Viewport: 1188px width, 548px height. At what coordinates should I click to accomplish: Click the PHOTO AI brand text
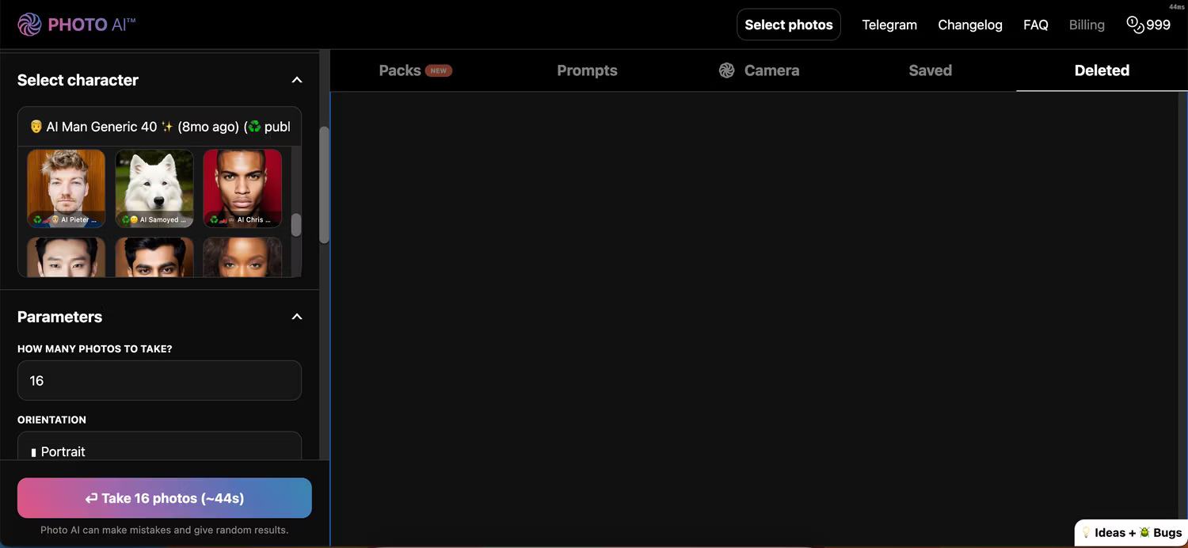[92, 25]
